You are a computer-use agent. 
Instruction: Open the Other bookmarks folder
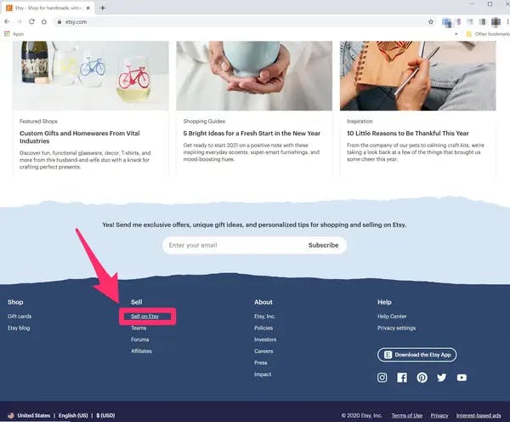487,34
